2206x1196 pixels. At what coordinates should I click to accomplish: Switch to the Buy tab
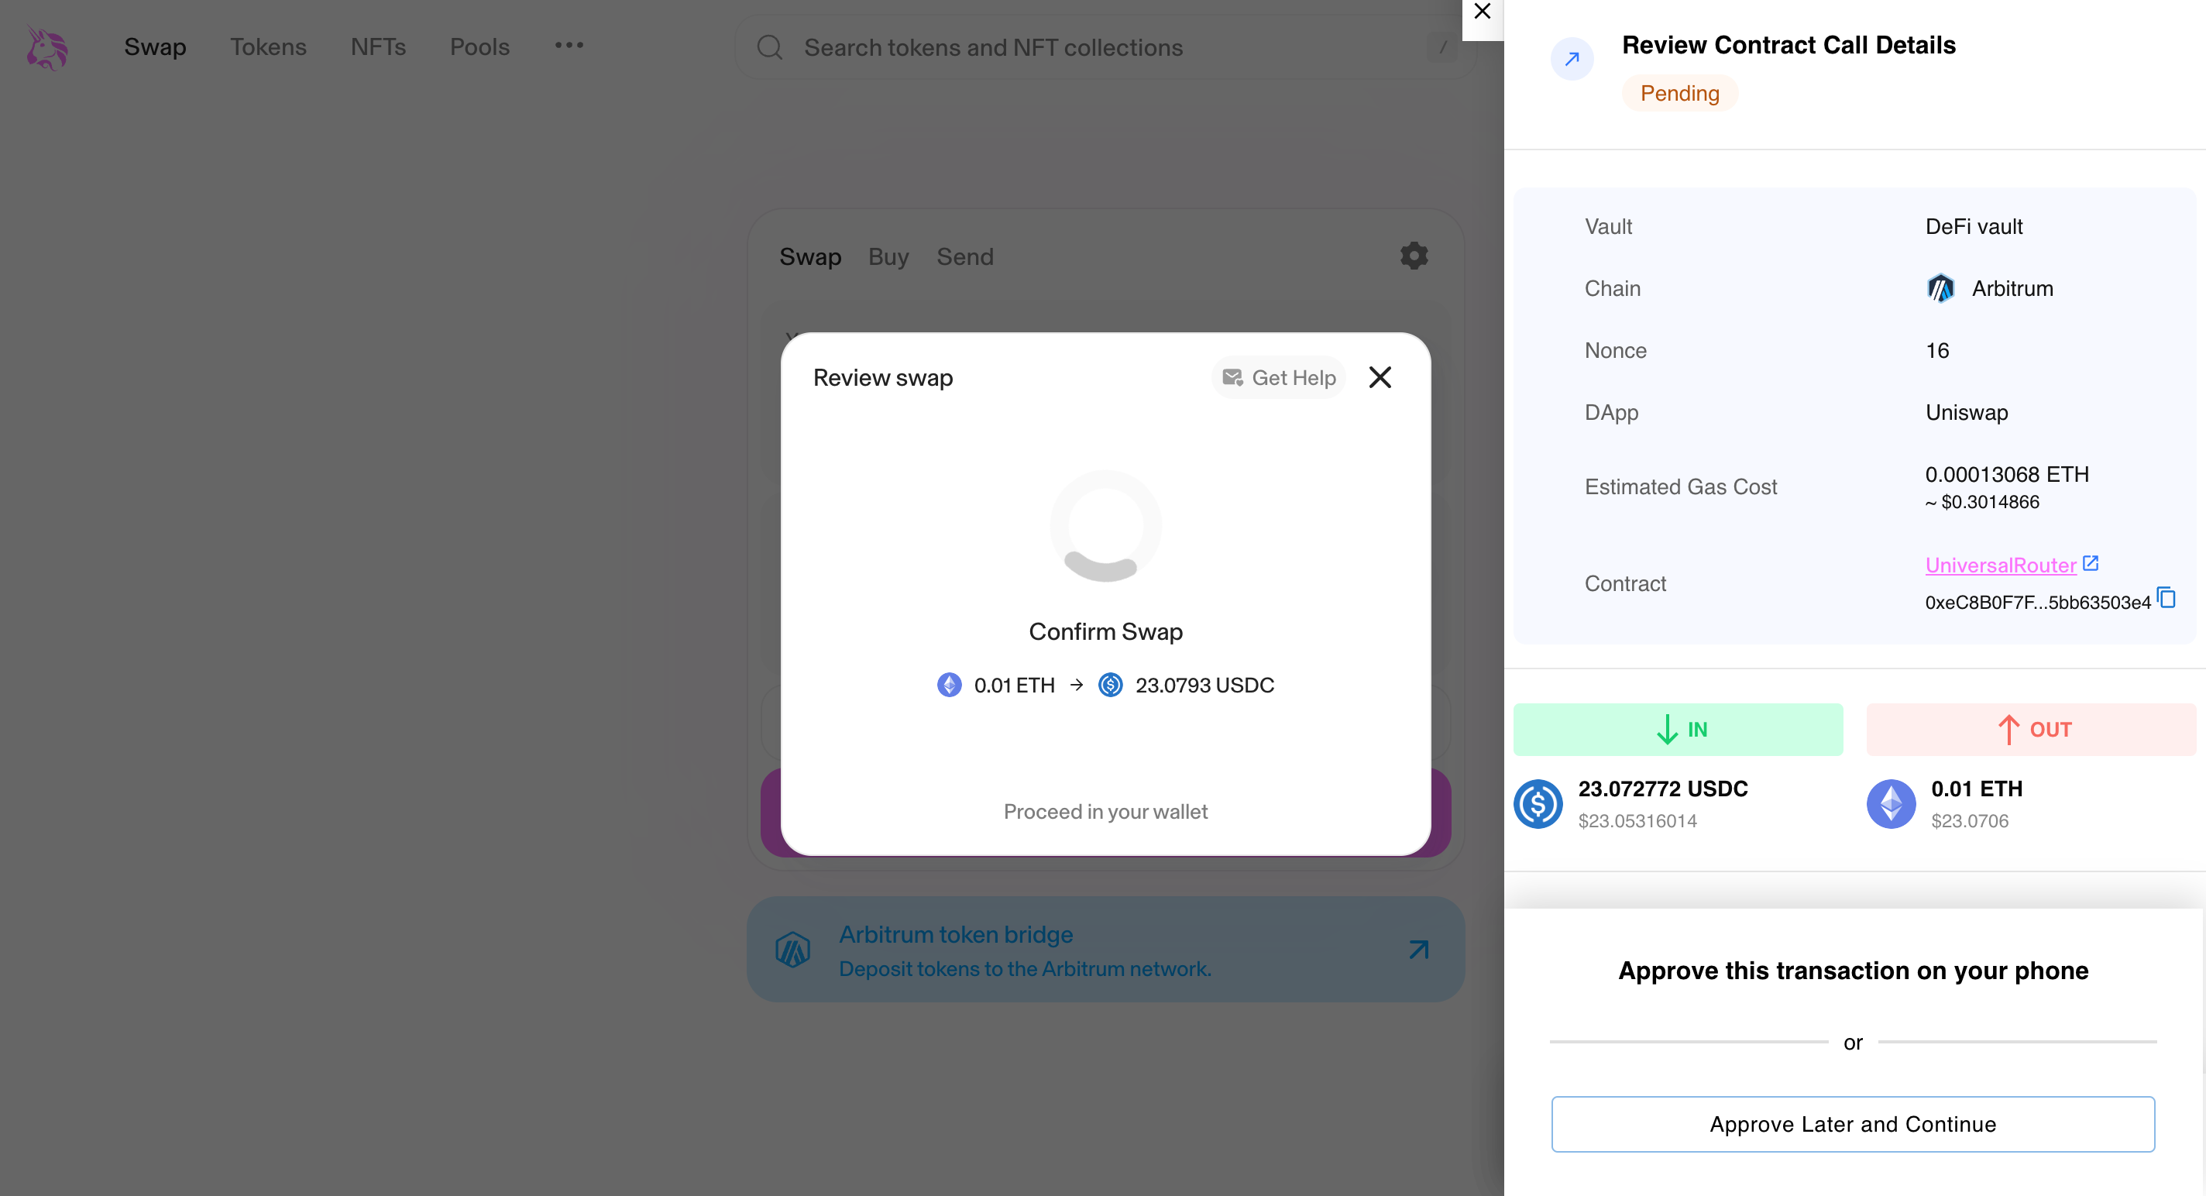pos(888,257)
